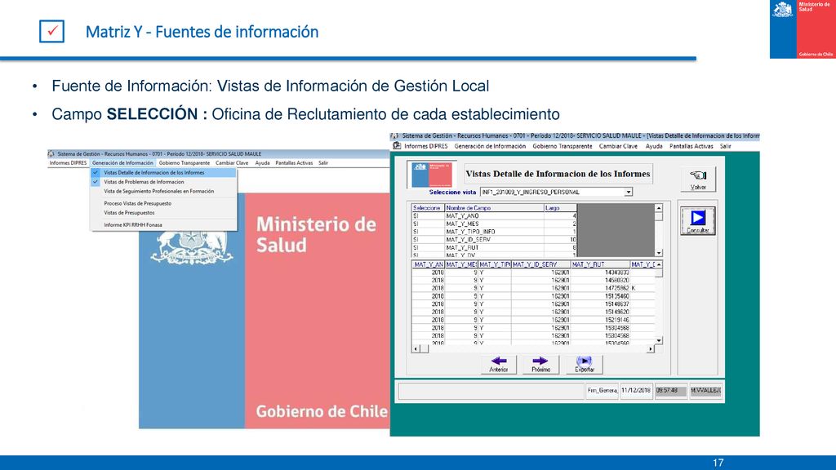
Task: Click the Frm_Genera status bar field
Action: pyautogui.click(x=602, y=391)
